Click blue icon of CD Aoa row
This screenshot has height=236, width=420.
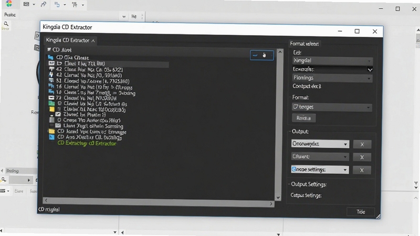(51, 137)
